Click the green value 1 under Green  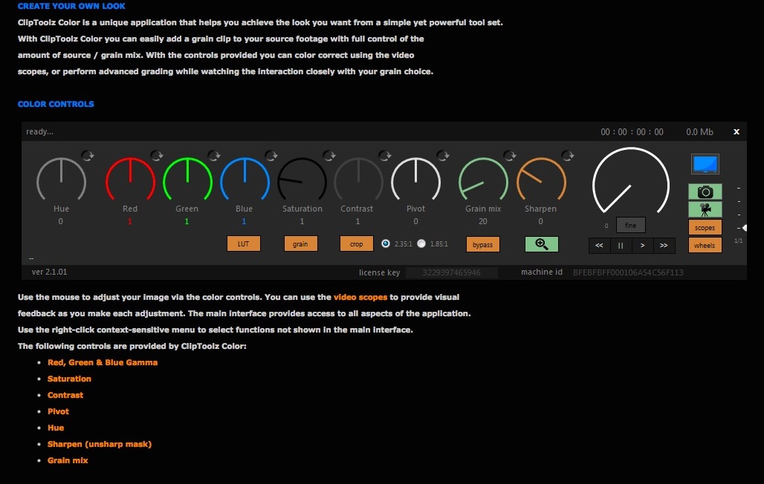[x=187, y=221]
